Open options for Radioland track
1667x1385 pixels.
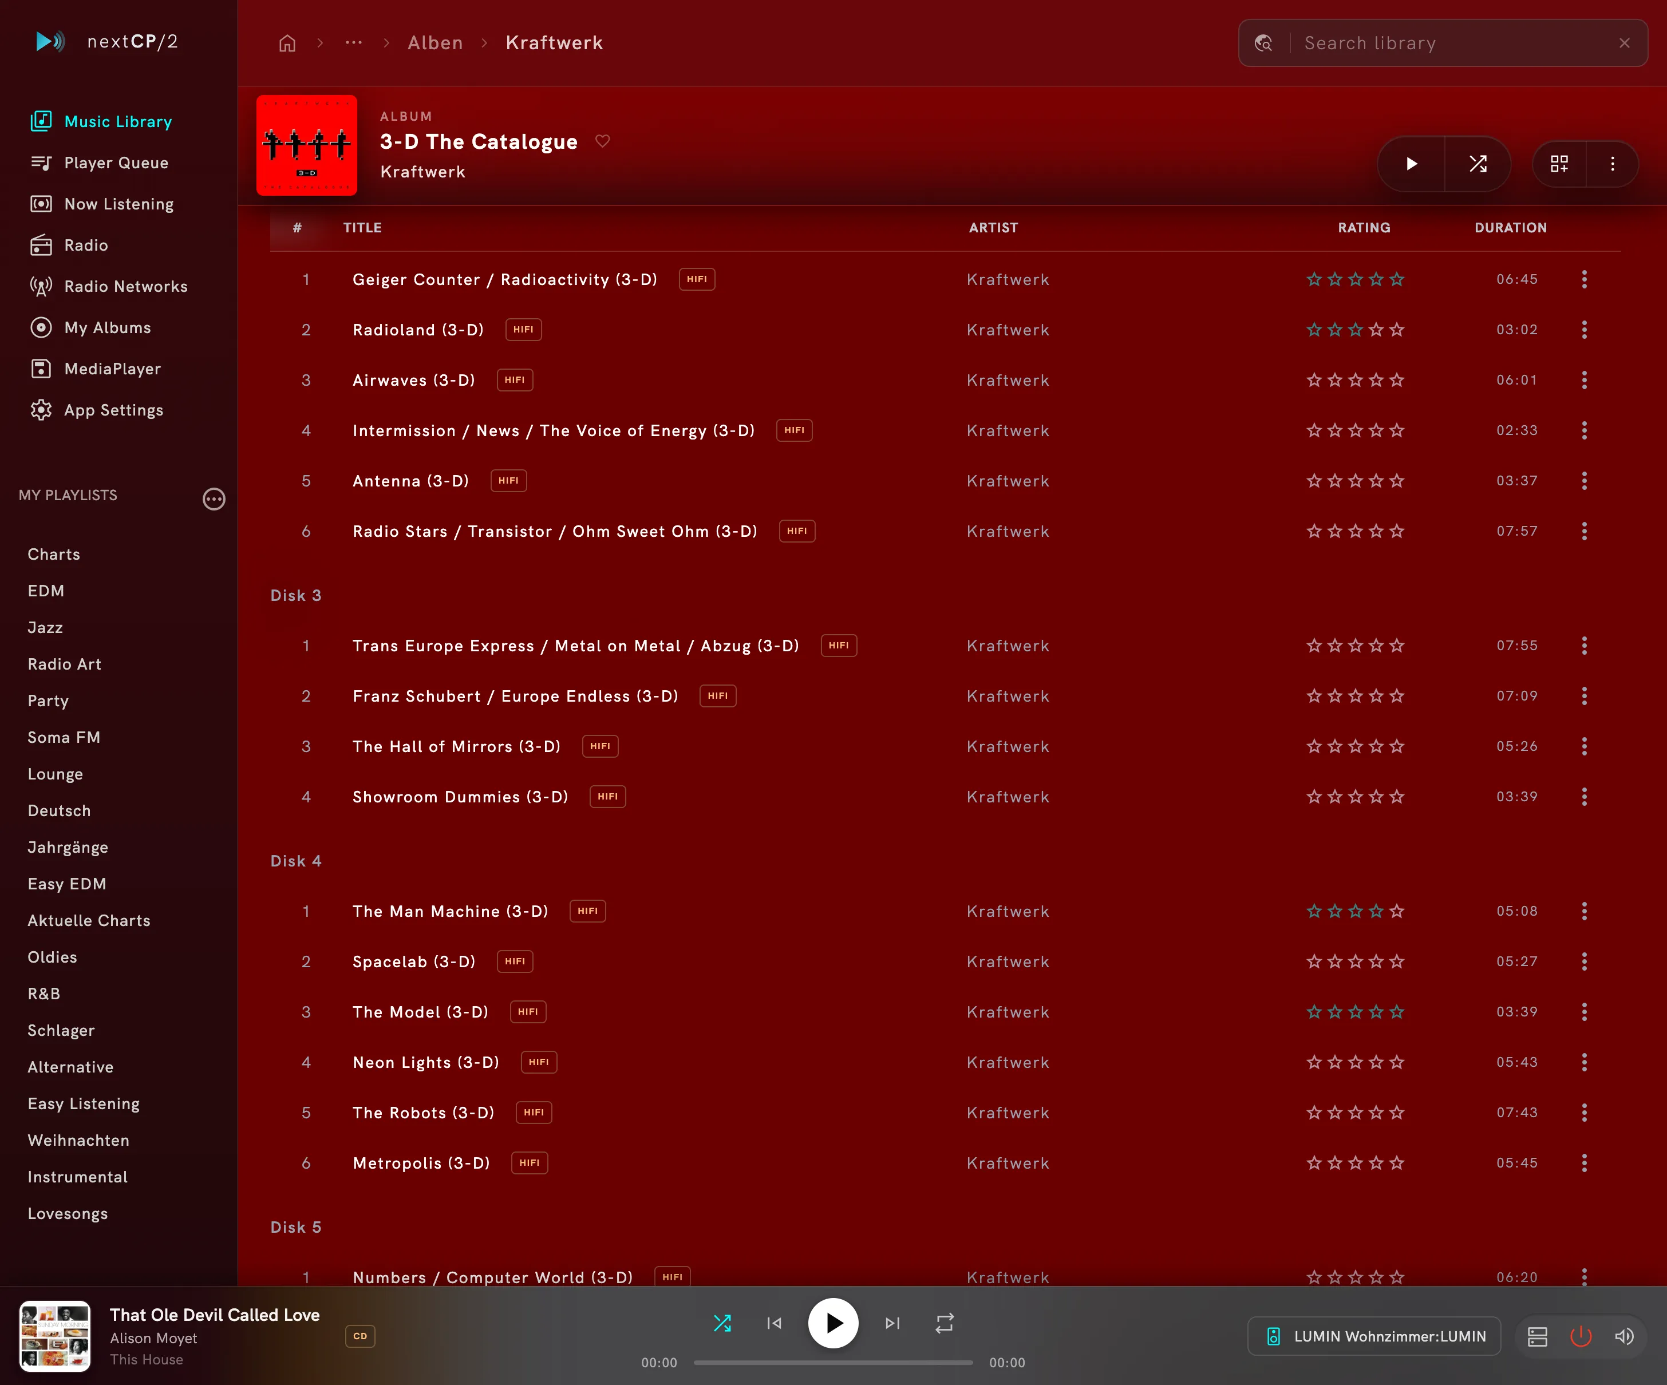[x=1585, y=330]
